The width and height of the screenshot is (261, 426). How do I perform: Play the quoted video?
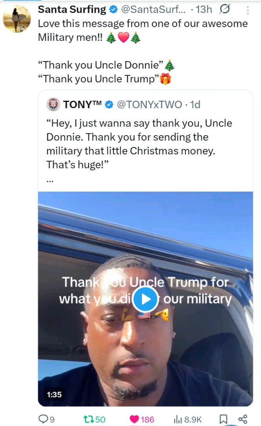coord(145,299)
